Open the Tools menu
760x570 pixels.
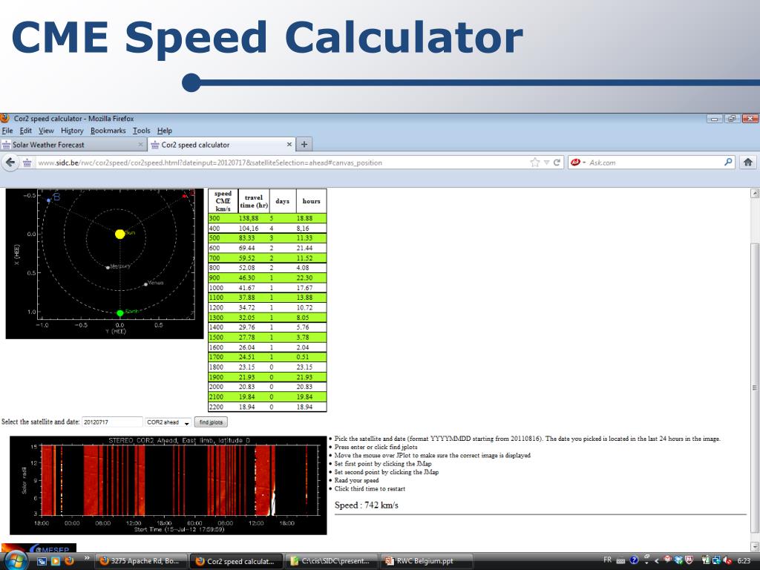142,131
